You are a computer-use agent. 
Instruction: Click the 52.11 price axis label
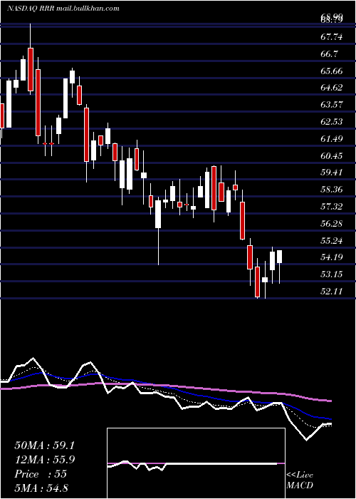(x=332, y=291)
